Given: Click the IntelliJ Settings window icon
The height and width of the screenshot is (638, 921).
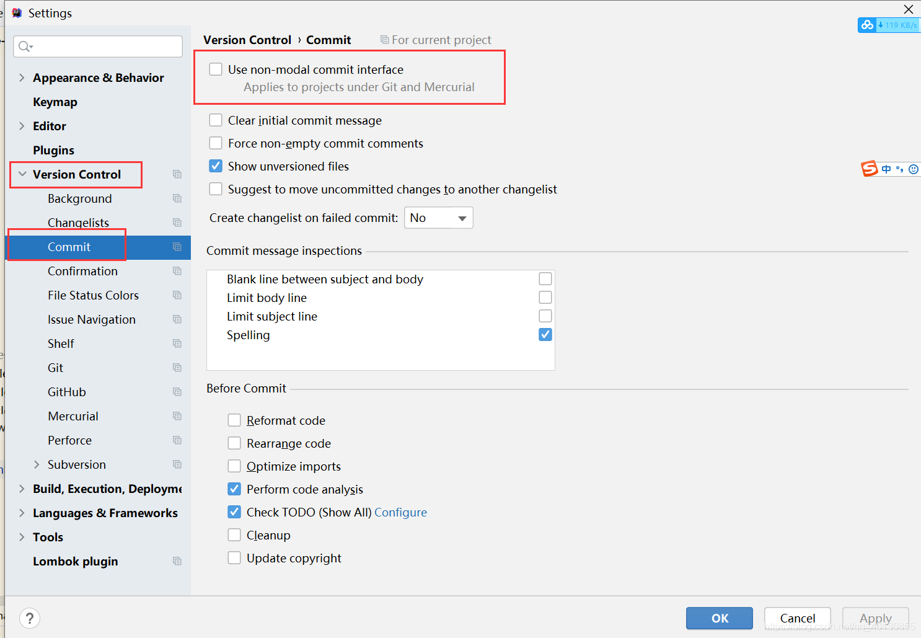Looking at the screenshot, I should (x=17, y=13).
